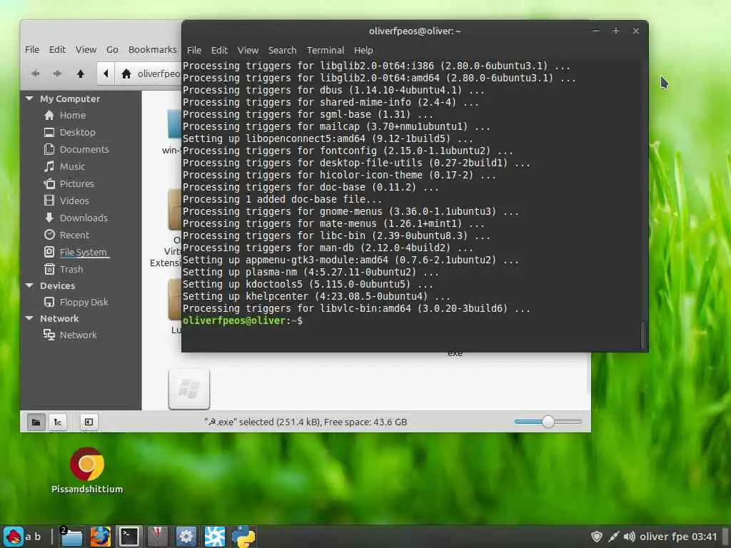This screenshot has width=731, height=548.
Task: Select the Windows exe file thumbnail
Action: (188, 389)
